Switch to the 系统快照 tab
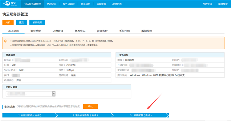This screenshot has width=231, height=121. 124,31
